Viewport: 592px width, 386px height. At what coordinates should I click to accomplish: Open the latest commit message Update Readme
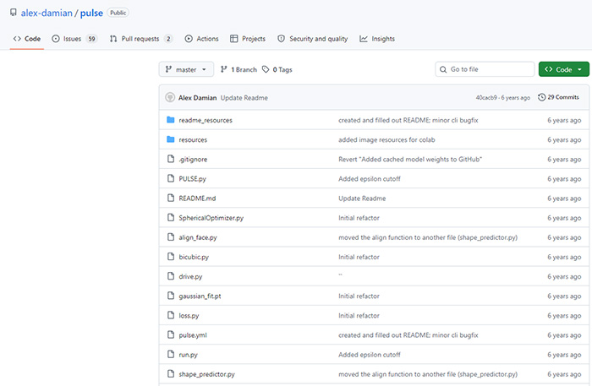click(x=244, y=98)
